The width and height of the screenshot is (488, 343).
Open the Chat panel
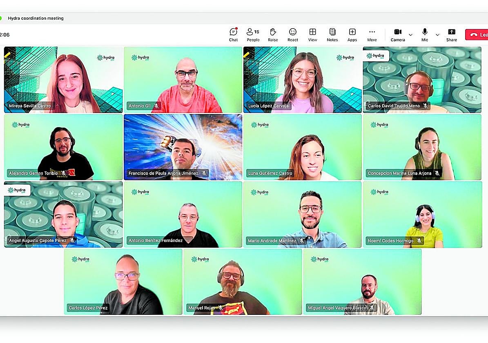click(x=233, y=34)
